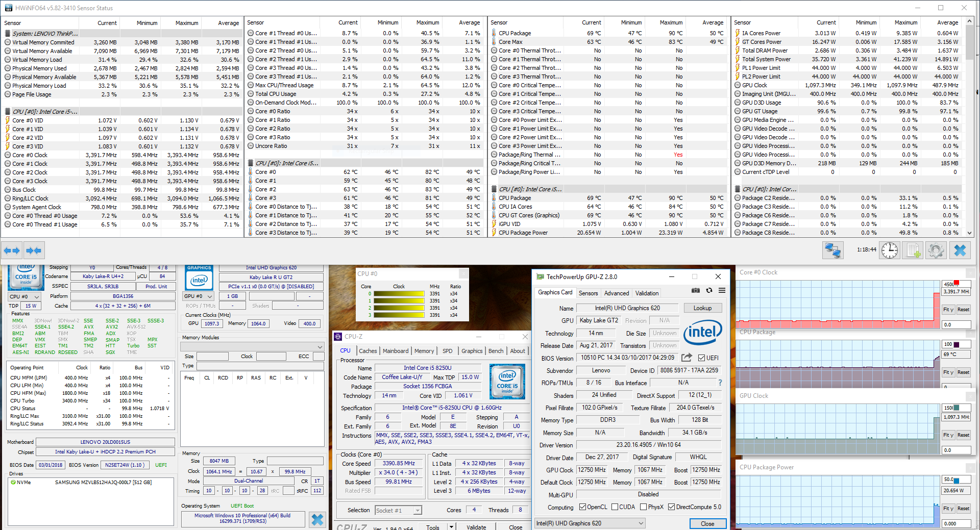Click the blue X to close sensor status
The image size is (980, 530).
click(x=960, y=250)
